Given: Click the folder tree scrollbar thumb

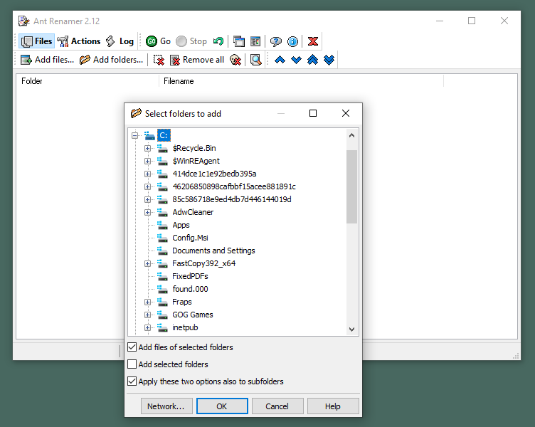Looking at the screenshot, I should click(351, 186).
